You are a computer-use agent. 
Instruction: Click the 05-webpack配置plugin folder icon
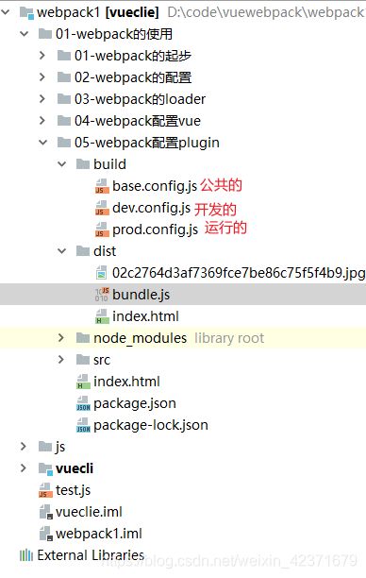tap(64, 143)
